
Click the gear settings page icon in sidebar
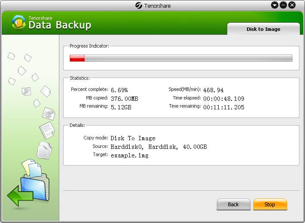coord(49,114)
